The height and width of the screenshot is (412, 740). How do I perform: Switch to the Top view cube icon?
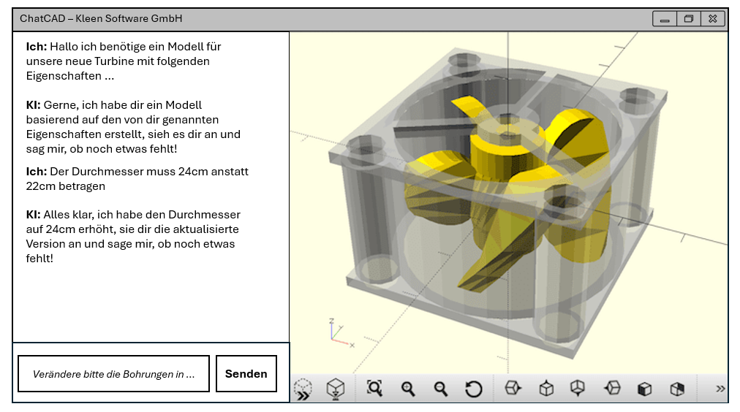click(546, 389)
